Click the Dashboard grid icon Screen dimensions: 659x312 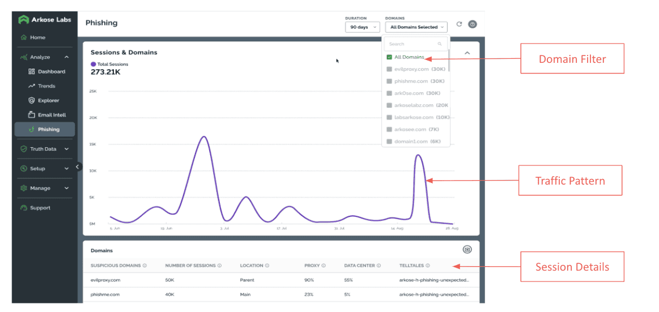32,71
